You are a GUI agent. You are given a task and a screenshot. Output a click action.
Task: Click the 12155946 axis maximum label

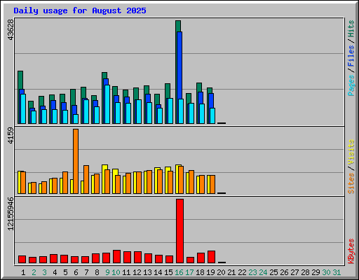click(x=11, y=213)
